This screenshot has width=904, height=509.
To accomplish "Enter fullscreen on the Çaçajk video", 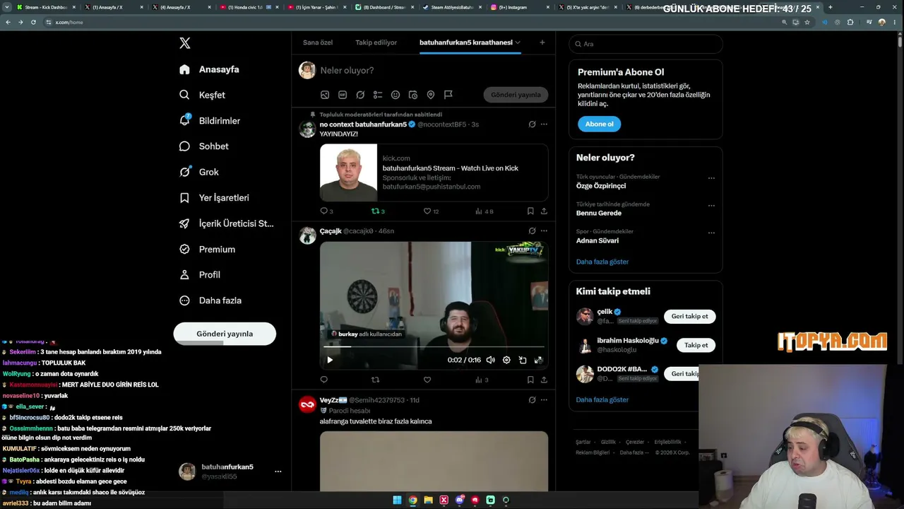I will click(x=538, y=360).
